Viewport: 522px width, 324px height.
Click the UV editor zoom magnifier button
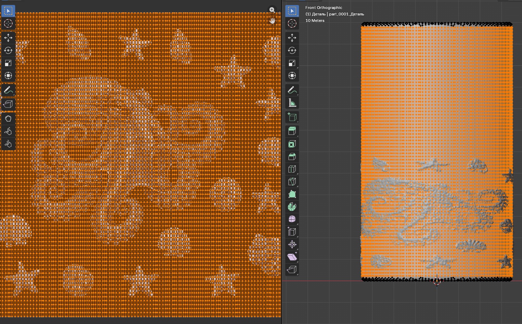coord(272,10)
